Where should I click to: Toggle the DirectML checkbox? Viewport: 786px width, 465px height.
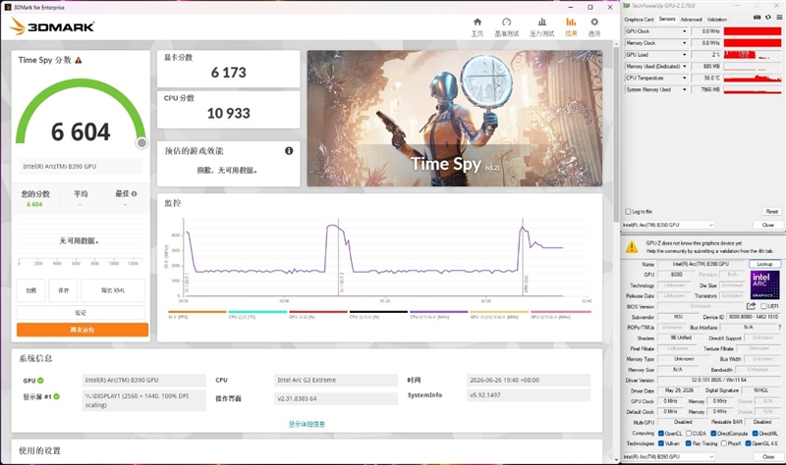(755, 434)
